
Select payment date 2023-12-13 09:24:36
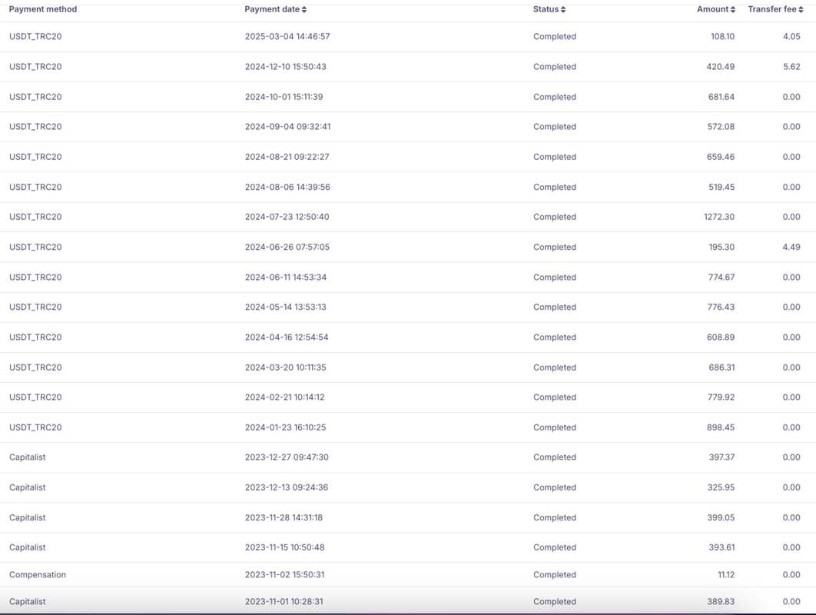[287, 487]
